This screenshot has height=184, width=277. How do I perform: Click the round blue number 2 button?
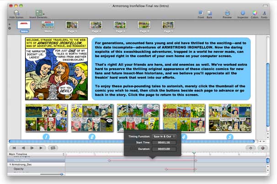click(x=92, y=137)
